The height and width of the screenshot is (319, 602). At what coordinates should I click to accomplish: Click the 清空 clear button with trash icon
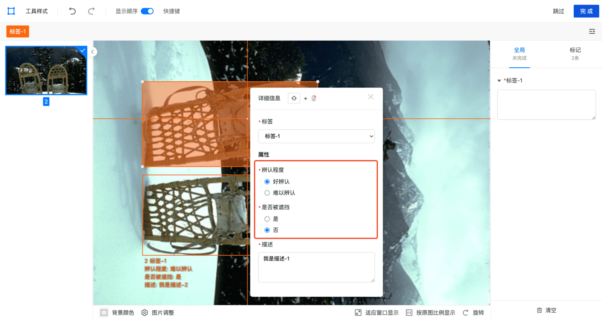point(546,310)
